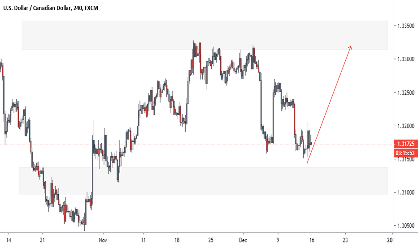Click the 1.31000 price axis label
The height and width of the screenshot is (246, 418).
[x=406, y=192]
